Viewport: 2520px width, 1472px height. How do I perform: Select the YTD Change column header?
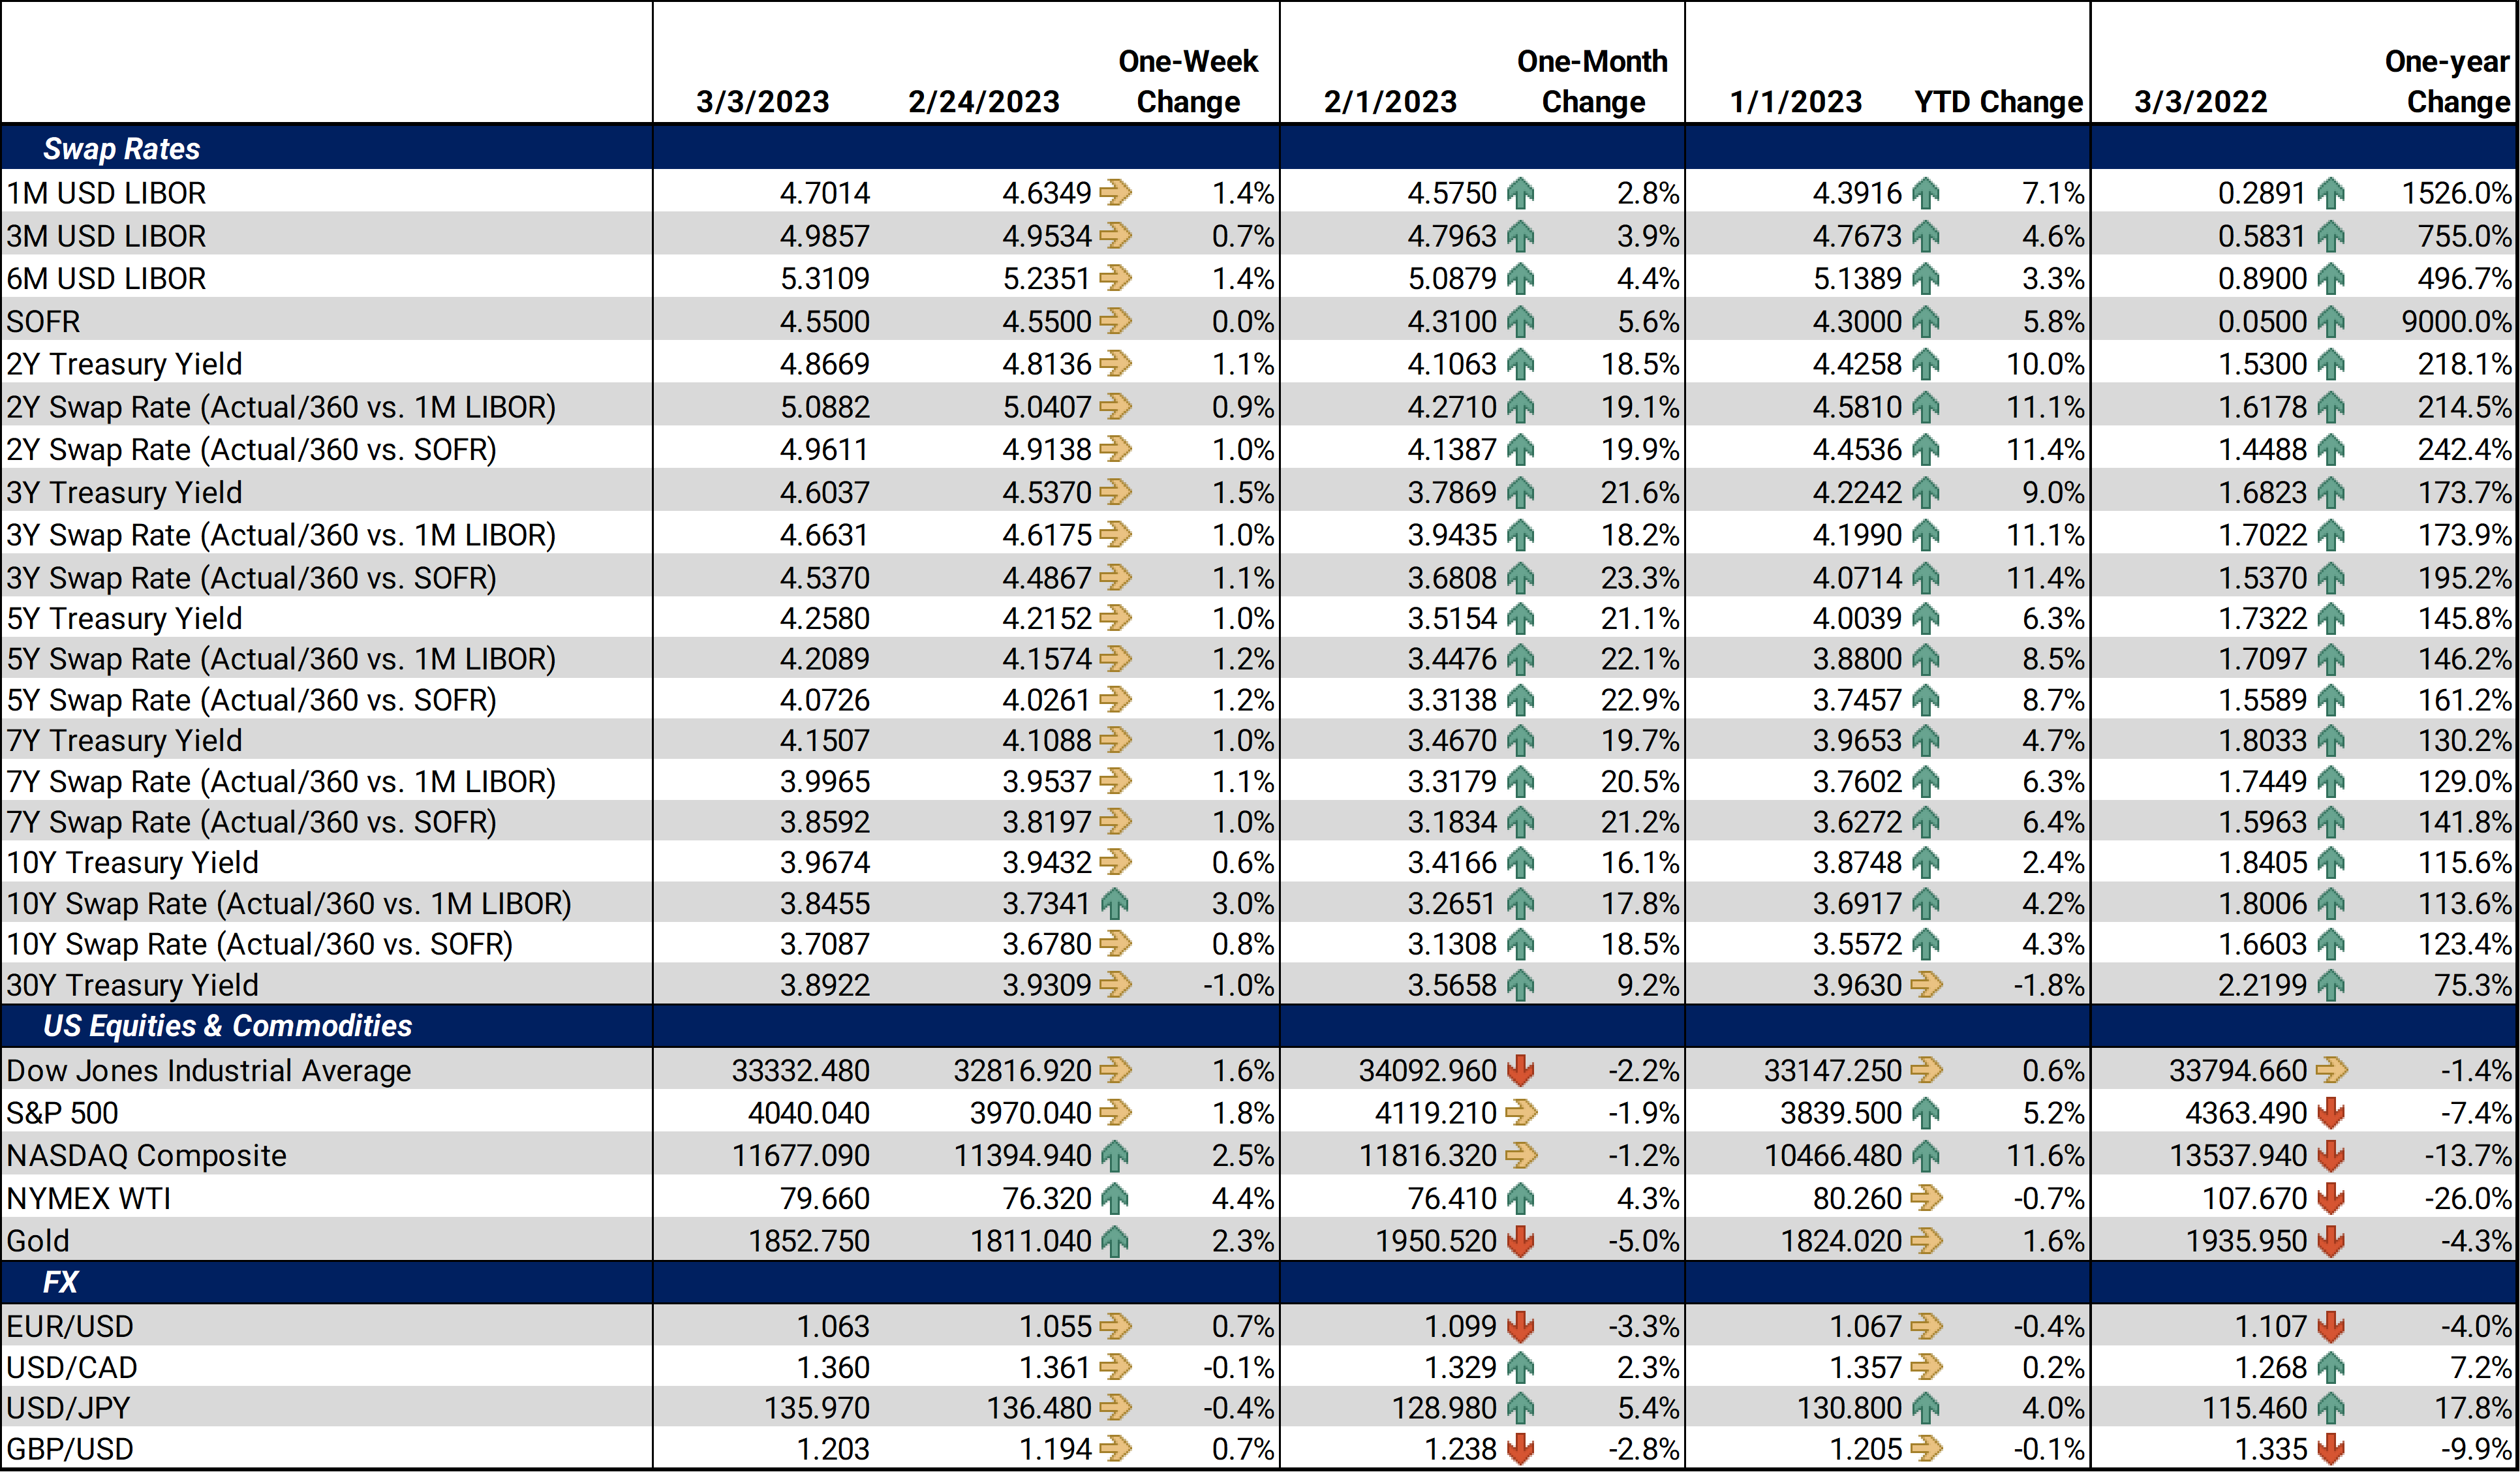1998,101
